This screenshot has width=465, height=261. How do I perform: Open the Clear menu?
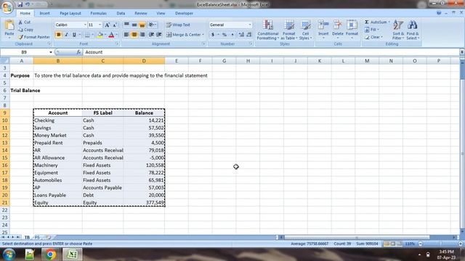373,37
